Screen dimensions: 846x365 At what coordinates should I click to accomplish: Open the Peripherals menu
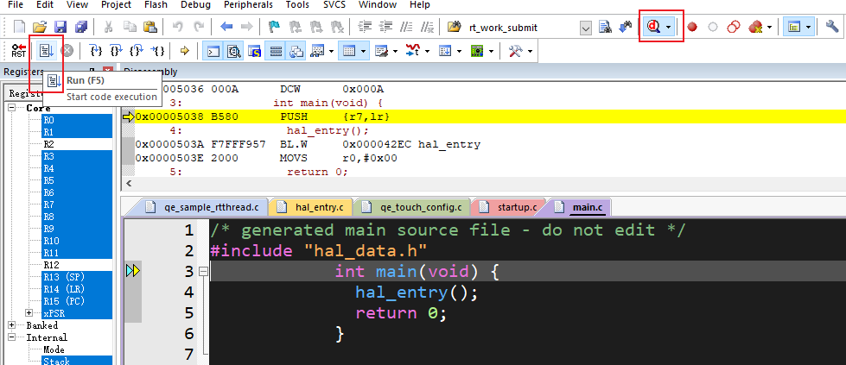250,5
